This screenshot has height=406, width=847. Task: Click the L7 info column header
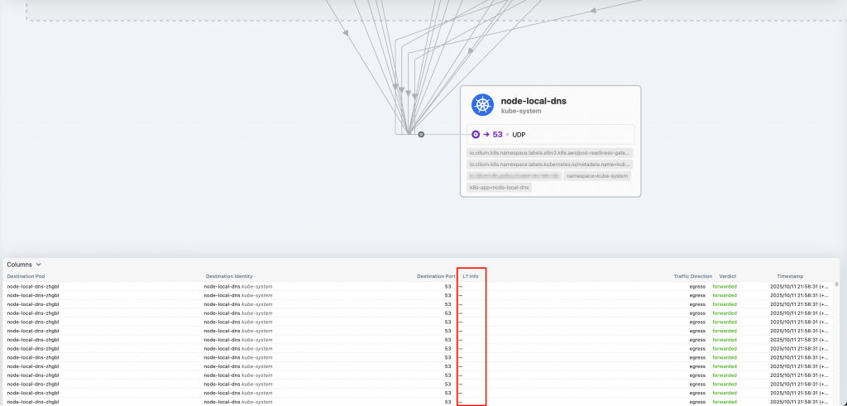pyautogui.click(x=471, y=276)
